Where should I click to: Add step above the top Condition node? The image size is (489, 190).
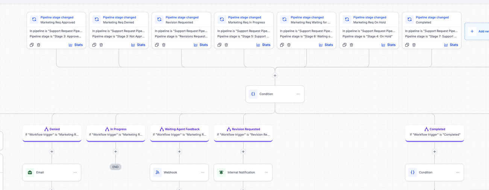275,75
